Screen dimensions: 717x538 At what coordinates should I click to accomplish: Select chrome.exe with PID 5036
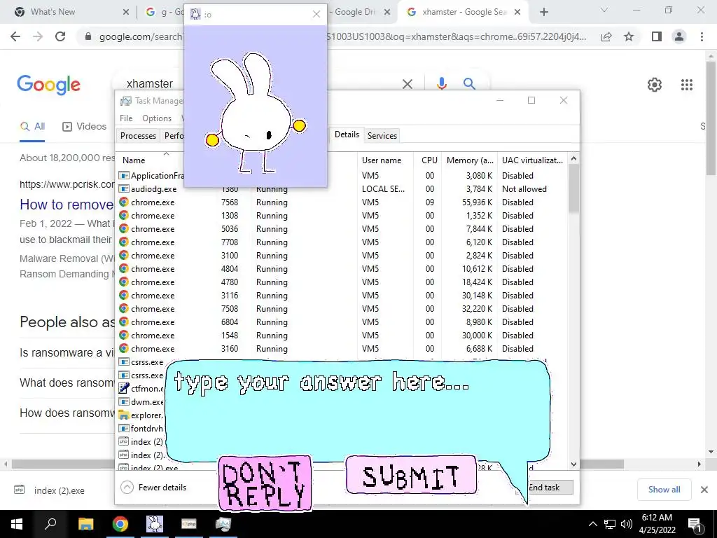[x=342, y=229]
